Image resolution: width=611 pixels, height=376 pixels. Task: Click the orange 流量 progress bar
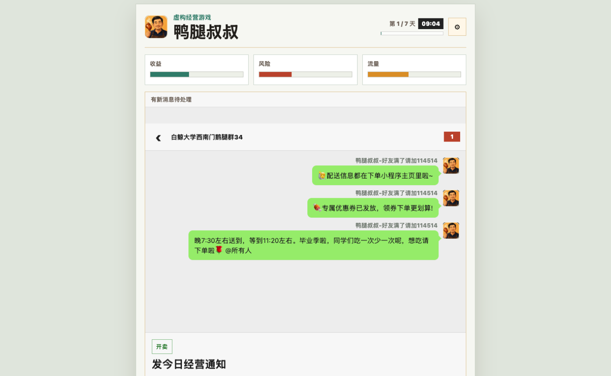point(414,74)
